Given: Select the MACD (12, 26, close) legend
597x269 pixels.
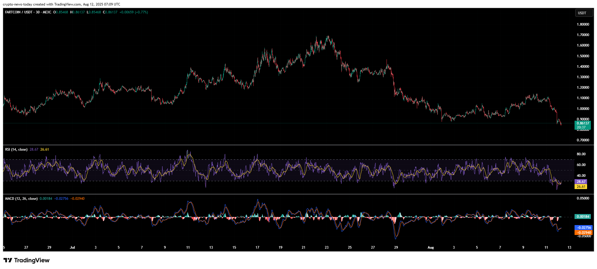Looking at the screenshot, I should click(21, 199).
